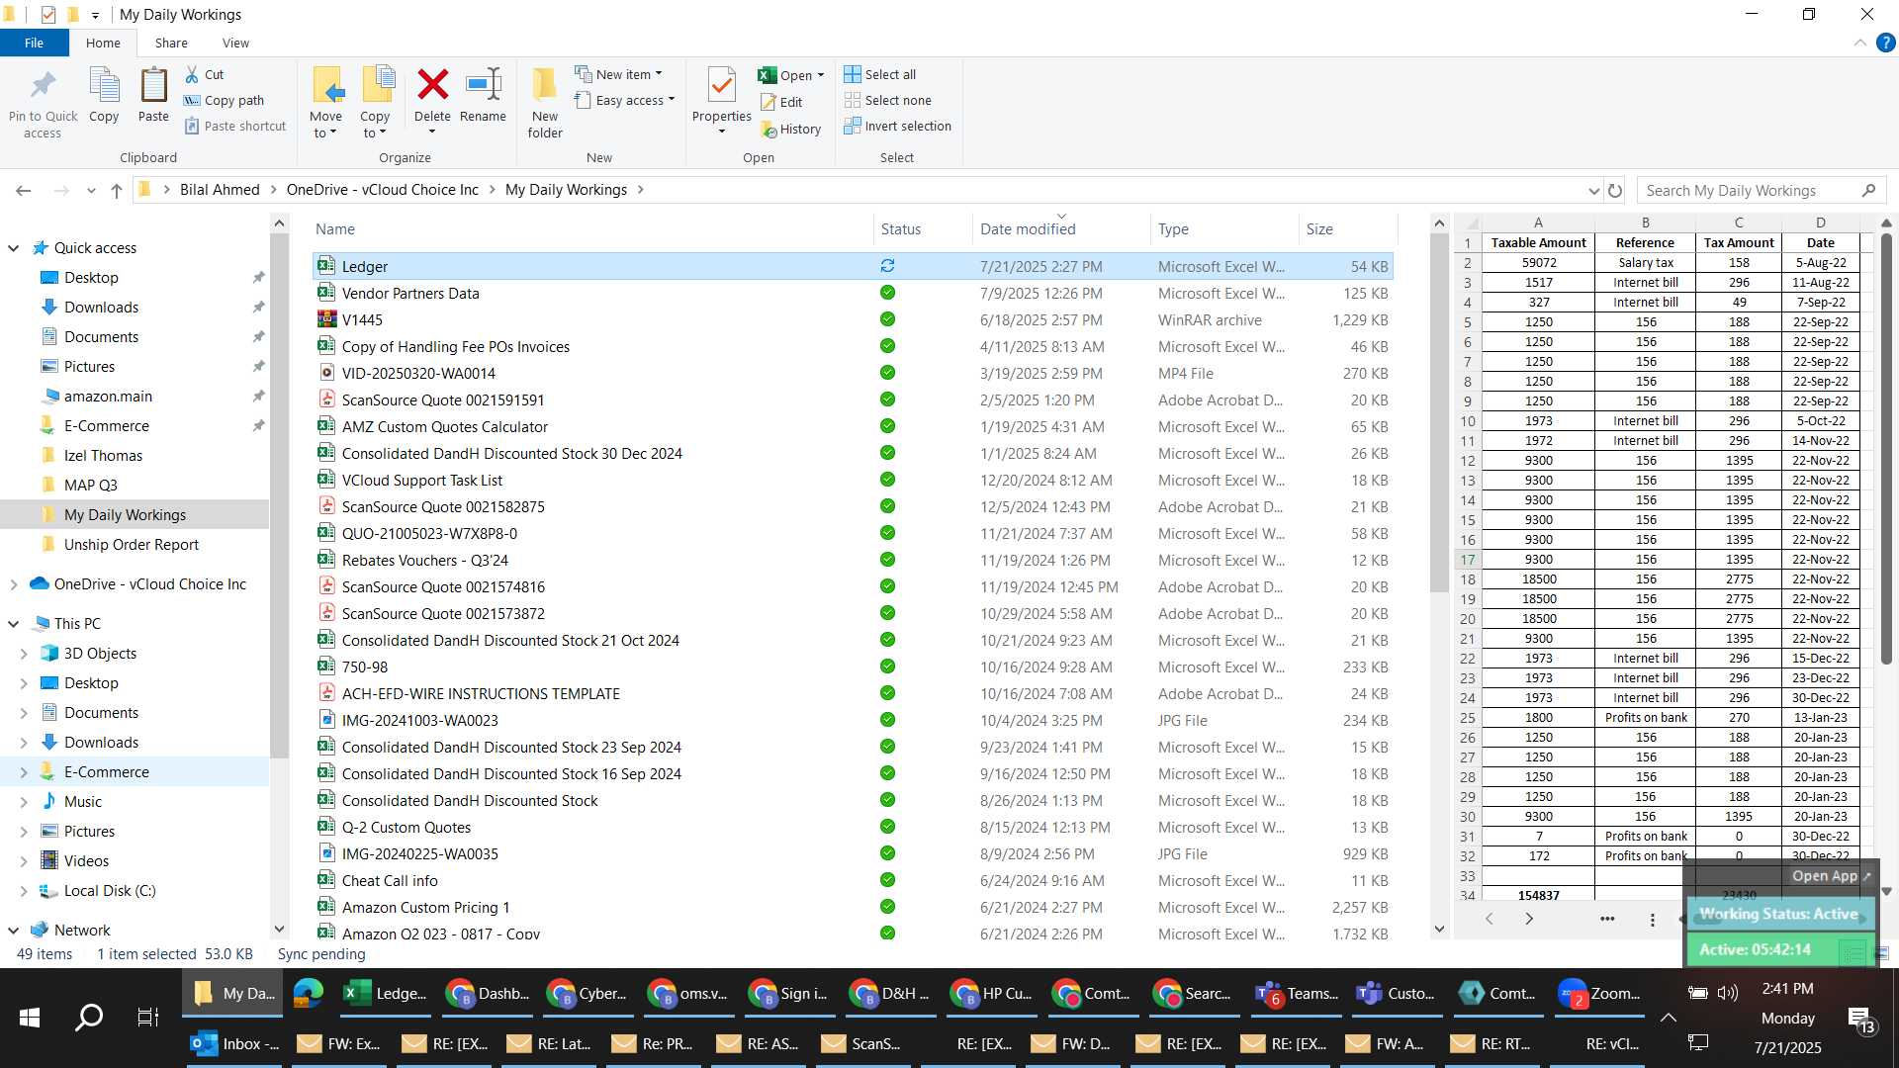Go up one folder level

pyautogui.click(x=117, y=190)
